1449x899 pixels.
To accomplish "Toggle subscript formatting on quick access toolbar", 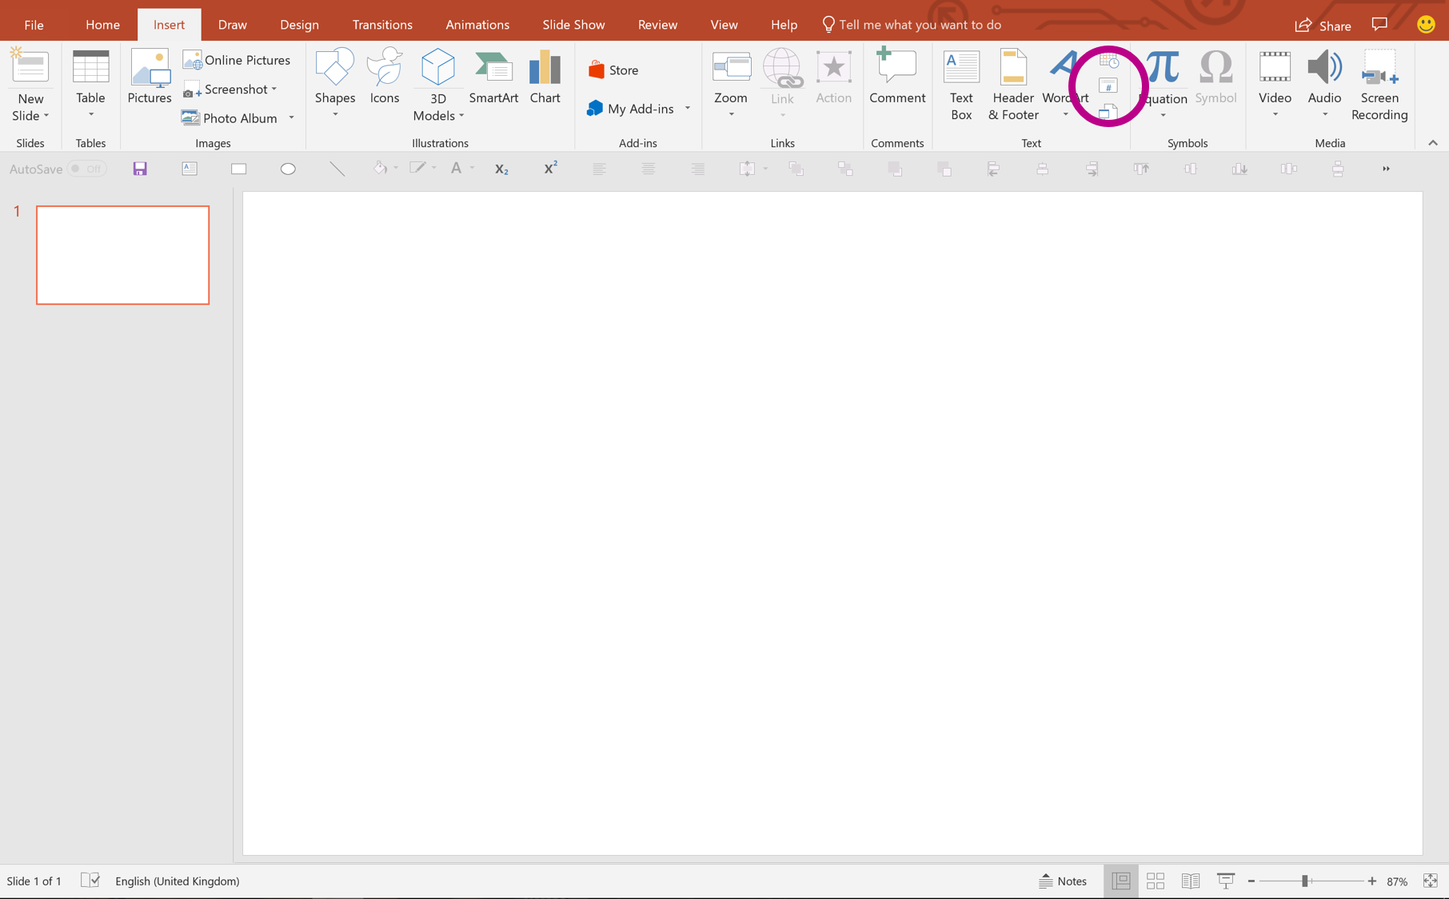I will [x=501, y=169].
